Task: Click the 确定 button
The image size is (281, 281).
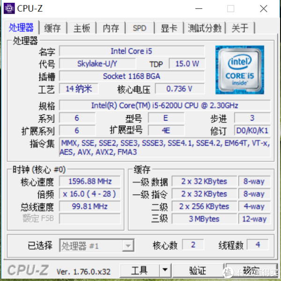Action: tap(251, 270)
